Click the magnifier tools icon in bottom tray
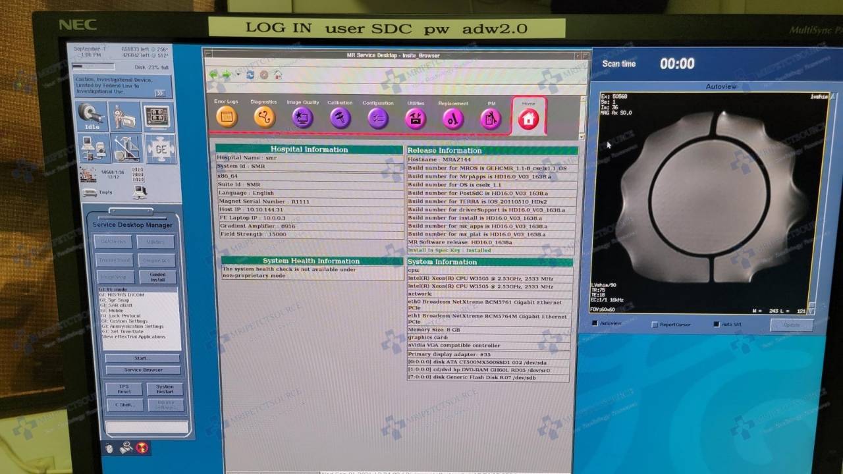The image size is (843, 474). point(126,448)
